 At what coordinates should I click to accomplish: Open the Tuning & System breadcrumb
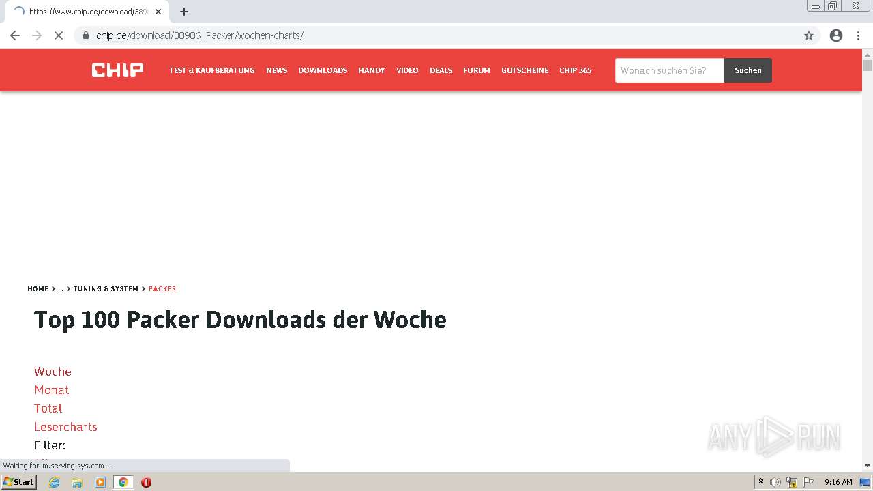pos(106,289)
